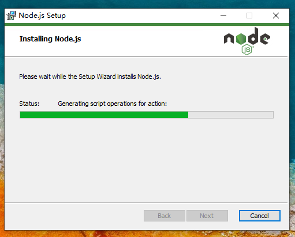
Task: Click the 'Installing Node.js' heading
Action: 50,39
